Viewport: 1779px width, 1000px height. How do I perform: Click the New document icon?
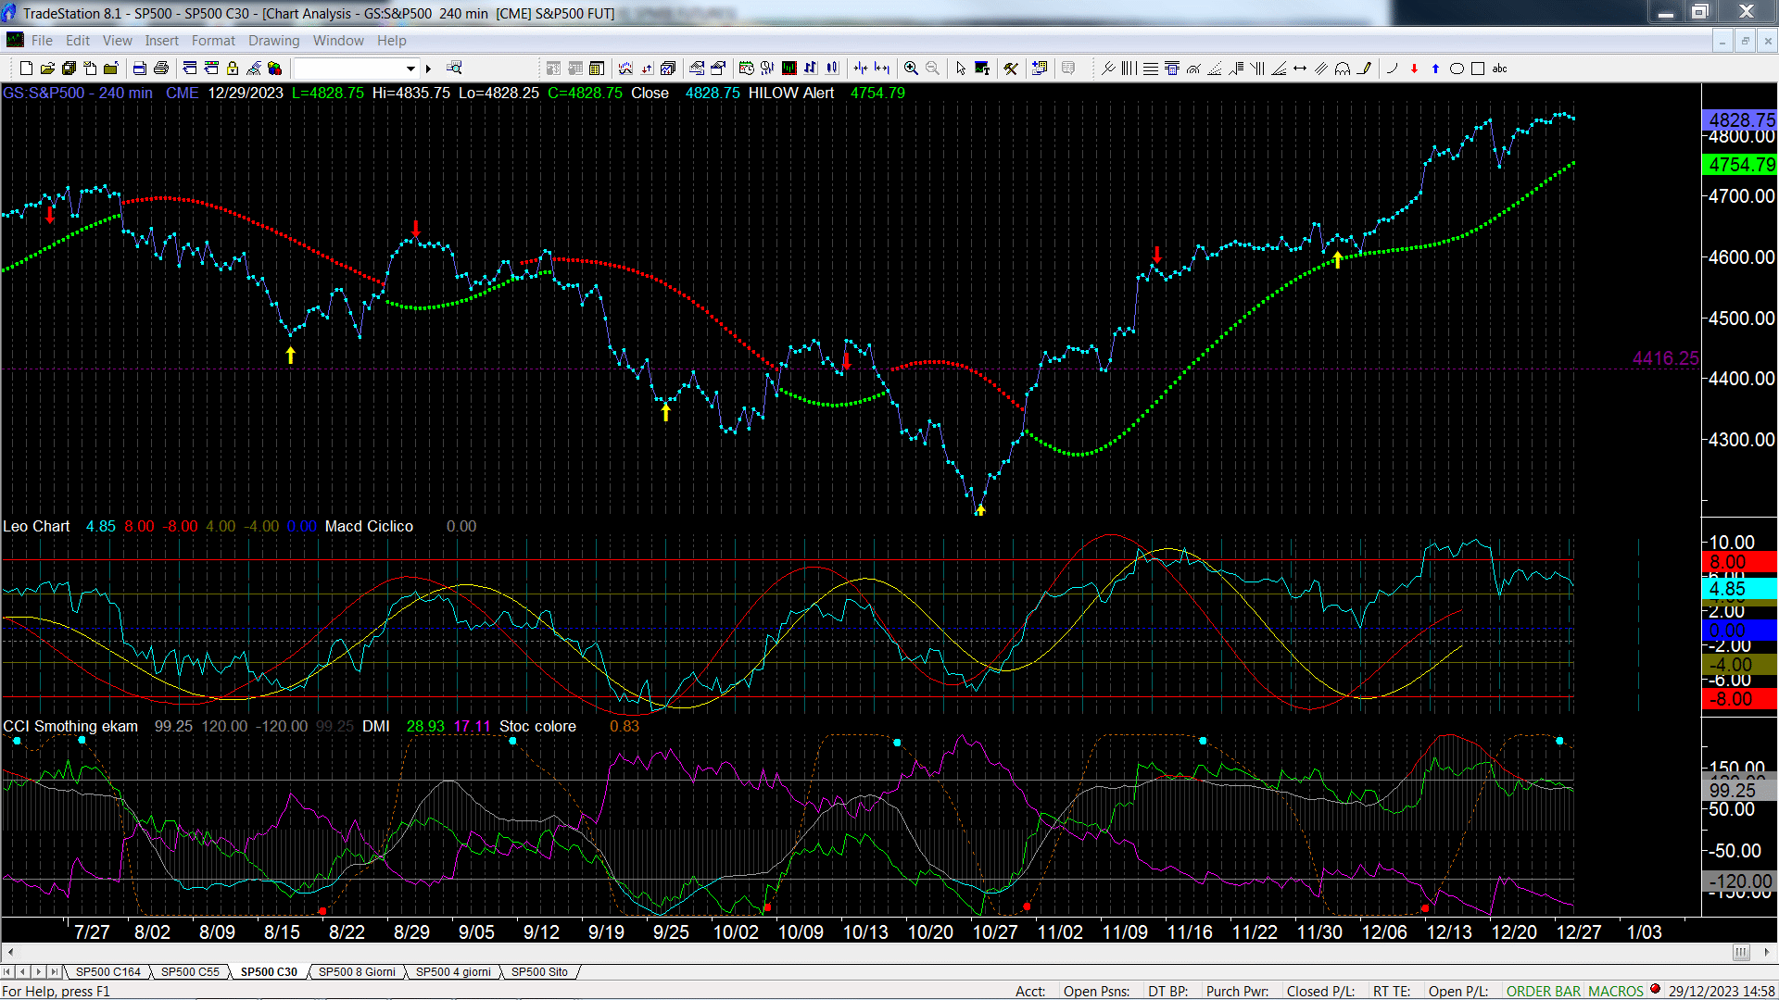tap(26, 69)
